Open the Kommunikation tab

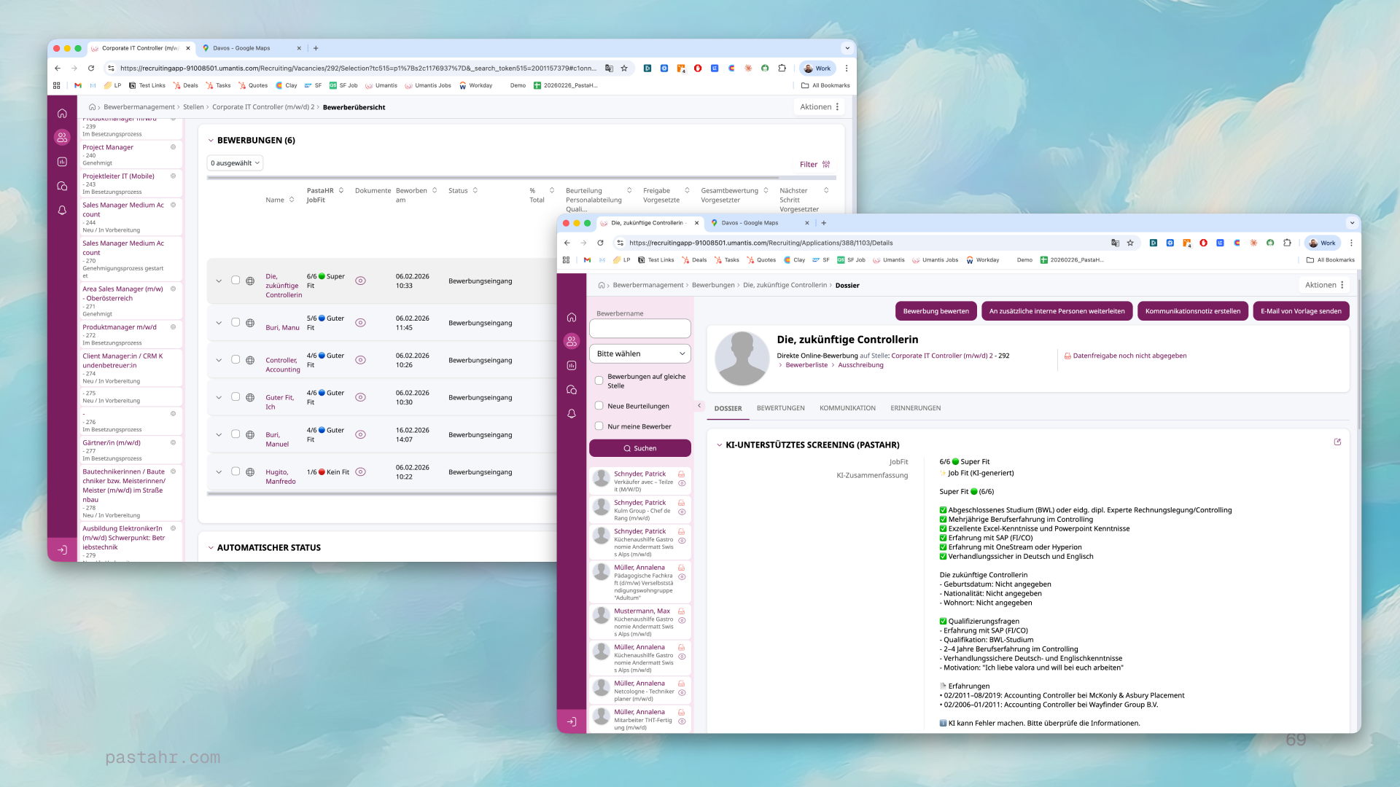pyautogui.click(x=847, y=408)
